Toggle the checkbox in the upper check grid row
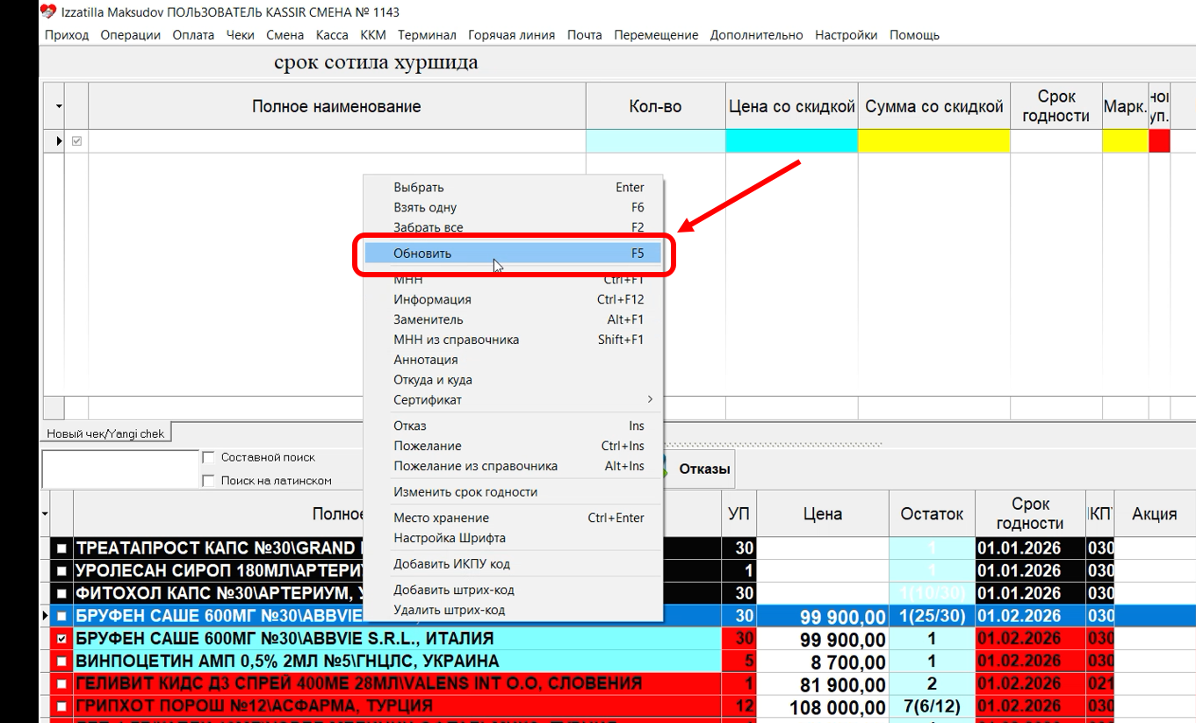 [x=76, y=141]
